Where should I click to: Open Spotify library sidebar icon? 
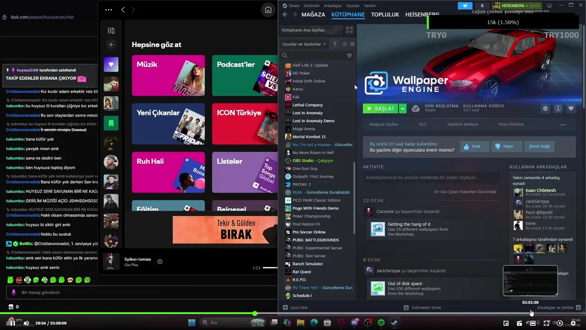pyautogui.click(x=111, y=31)
